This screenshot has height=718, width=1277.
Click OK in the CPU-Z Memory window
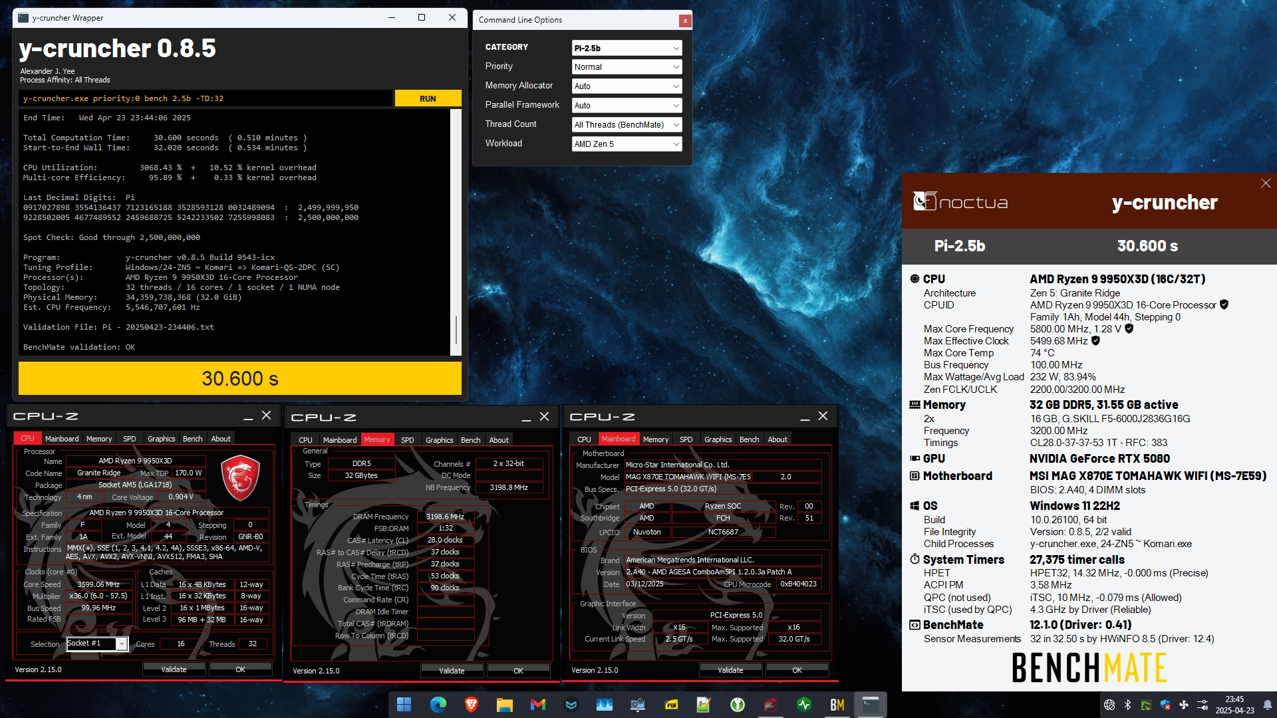[x=519, y=671]
